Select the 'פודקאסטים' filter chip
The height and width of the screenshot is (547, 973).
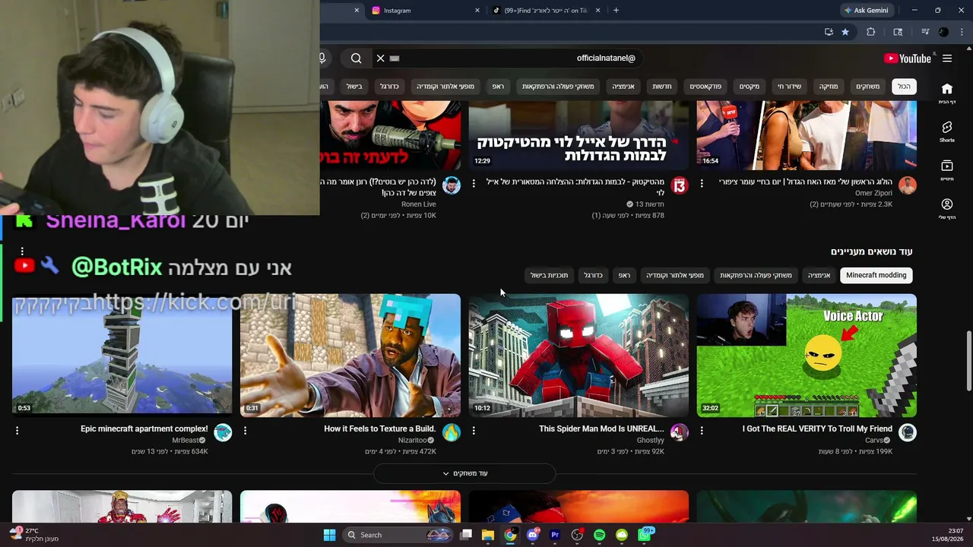click(705, 87)
